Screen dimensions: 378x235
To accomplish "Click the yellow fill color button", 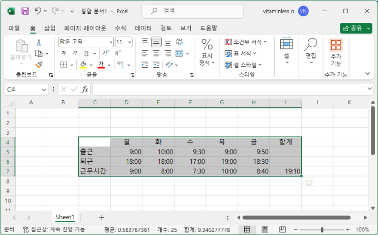I will point(83,65).
